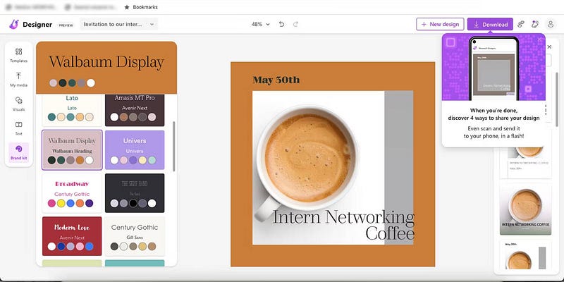
Task: Click the yellow swatch in Broadway card
Action: (61, 203)
